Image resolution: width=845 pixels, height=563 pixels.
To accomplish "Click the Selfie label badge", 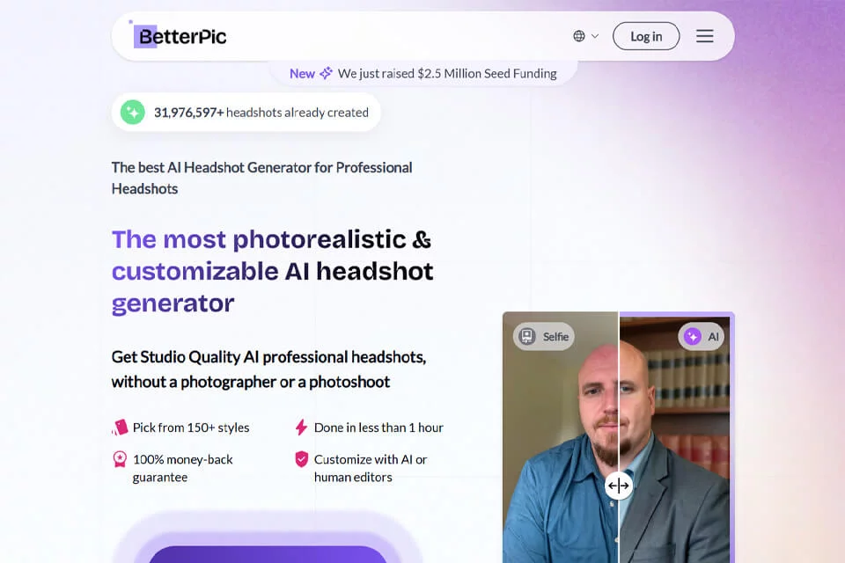I will click(544, 336).
